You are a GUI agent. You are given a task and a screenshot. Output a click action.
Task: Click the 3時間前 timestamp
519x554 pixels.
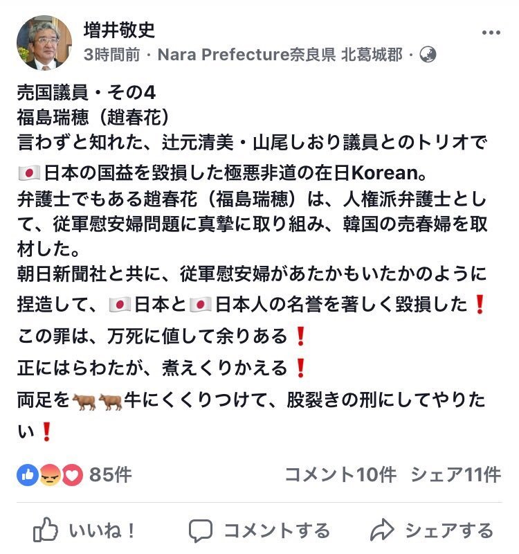112,55
